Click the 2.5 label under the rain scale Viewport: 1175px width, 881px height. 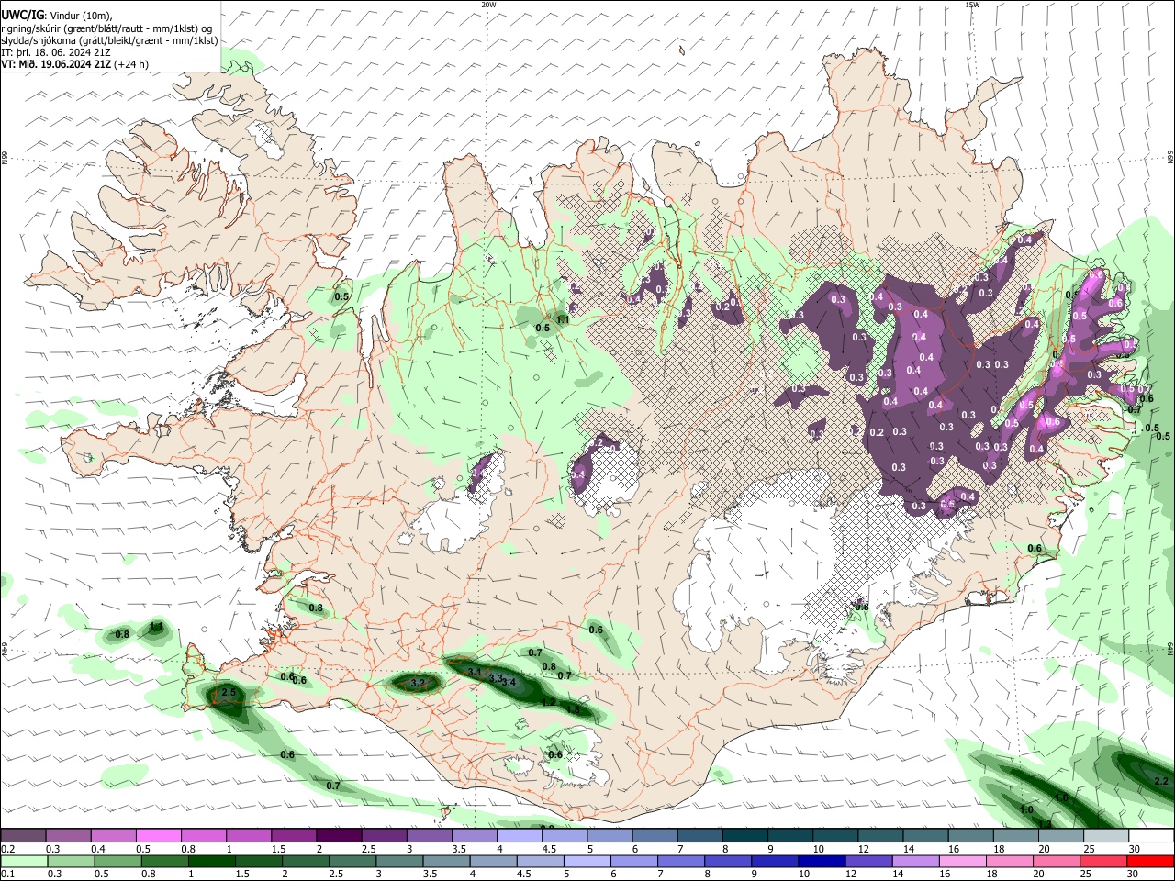pyautogui.click(x=334, y=875)
